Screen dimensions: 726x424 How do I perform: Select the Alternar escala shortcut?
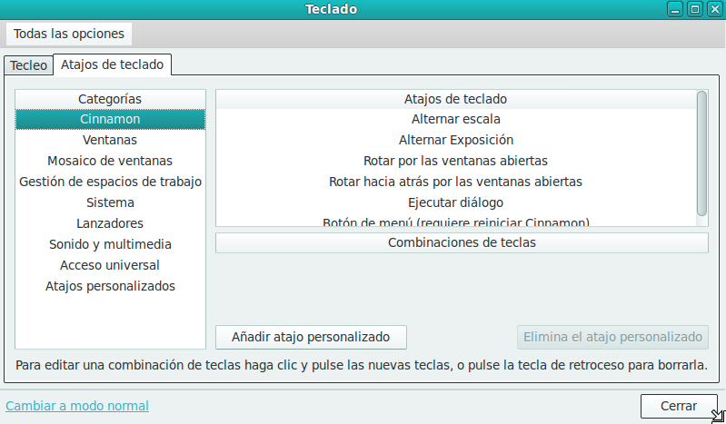coord(455,119)
